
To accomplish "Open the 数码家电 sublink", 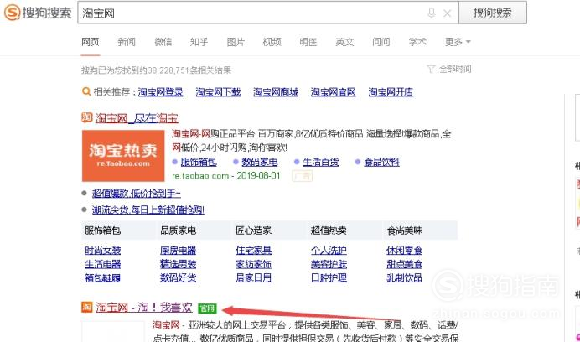I will (x=260, y=162).
